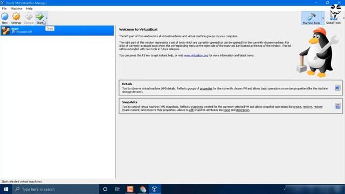345x194 pixels.
Task: Follow the 'create' snapshot operation link
Action: [x=297, y=107]
